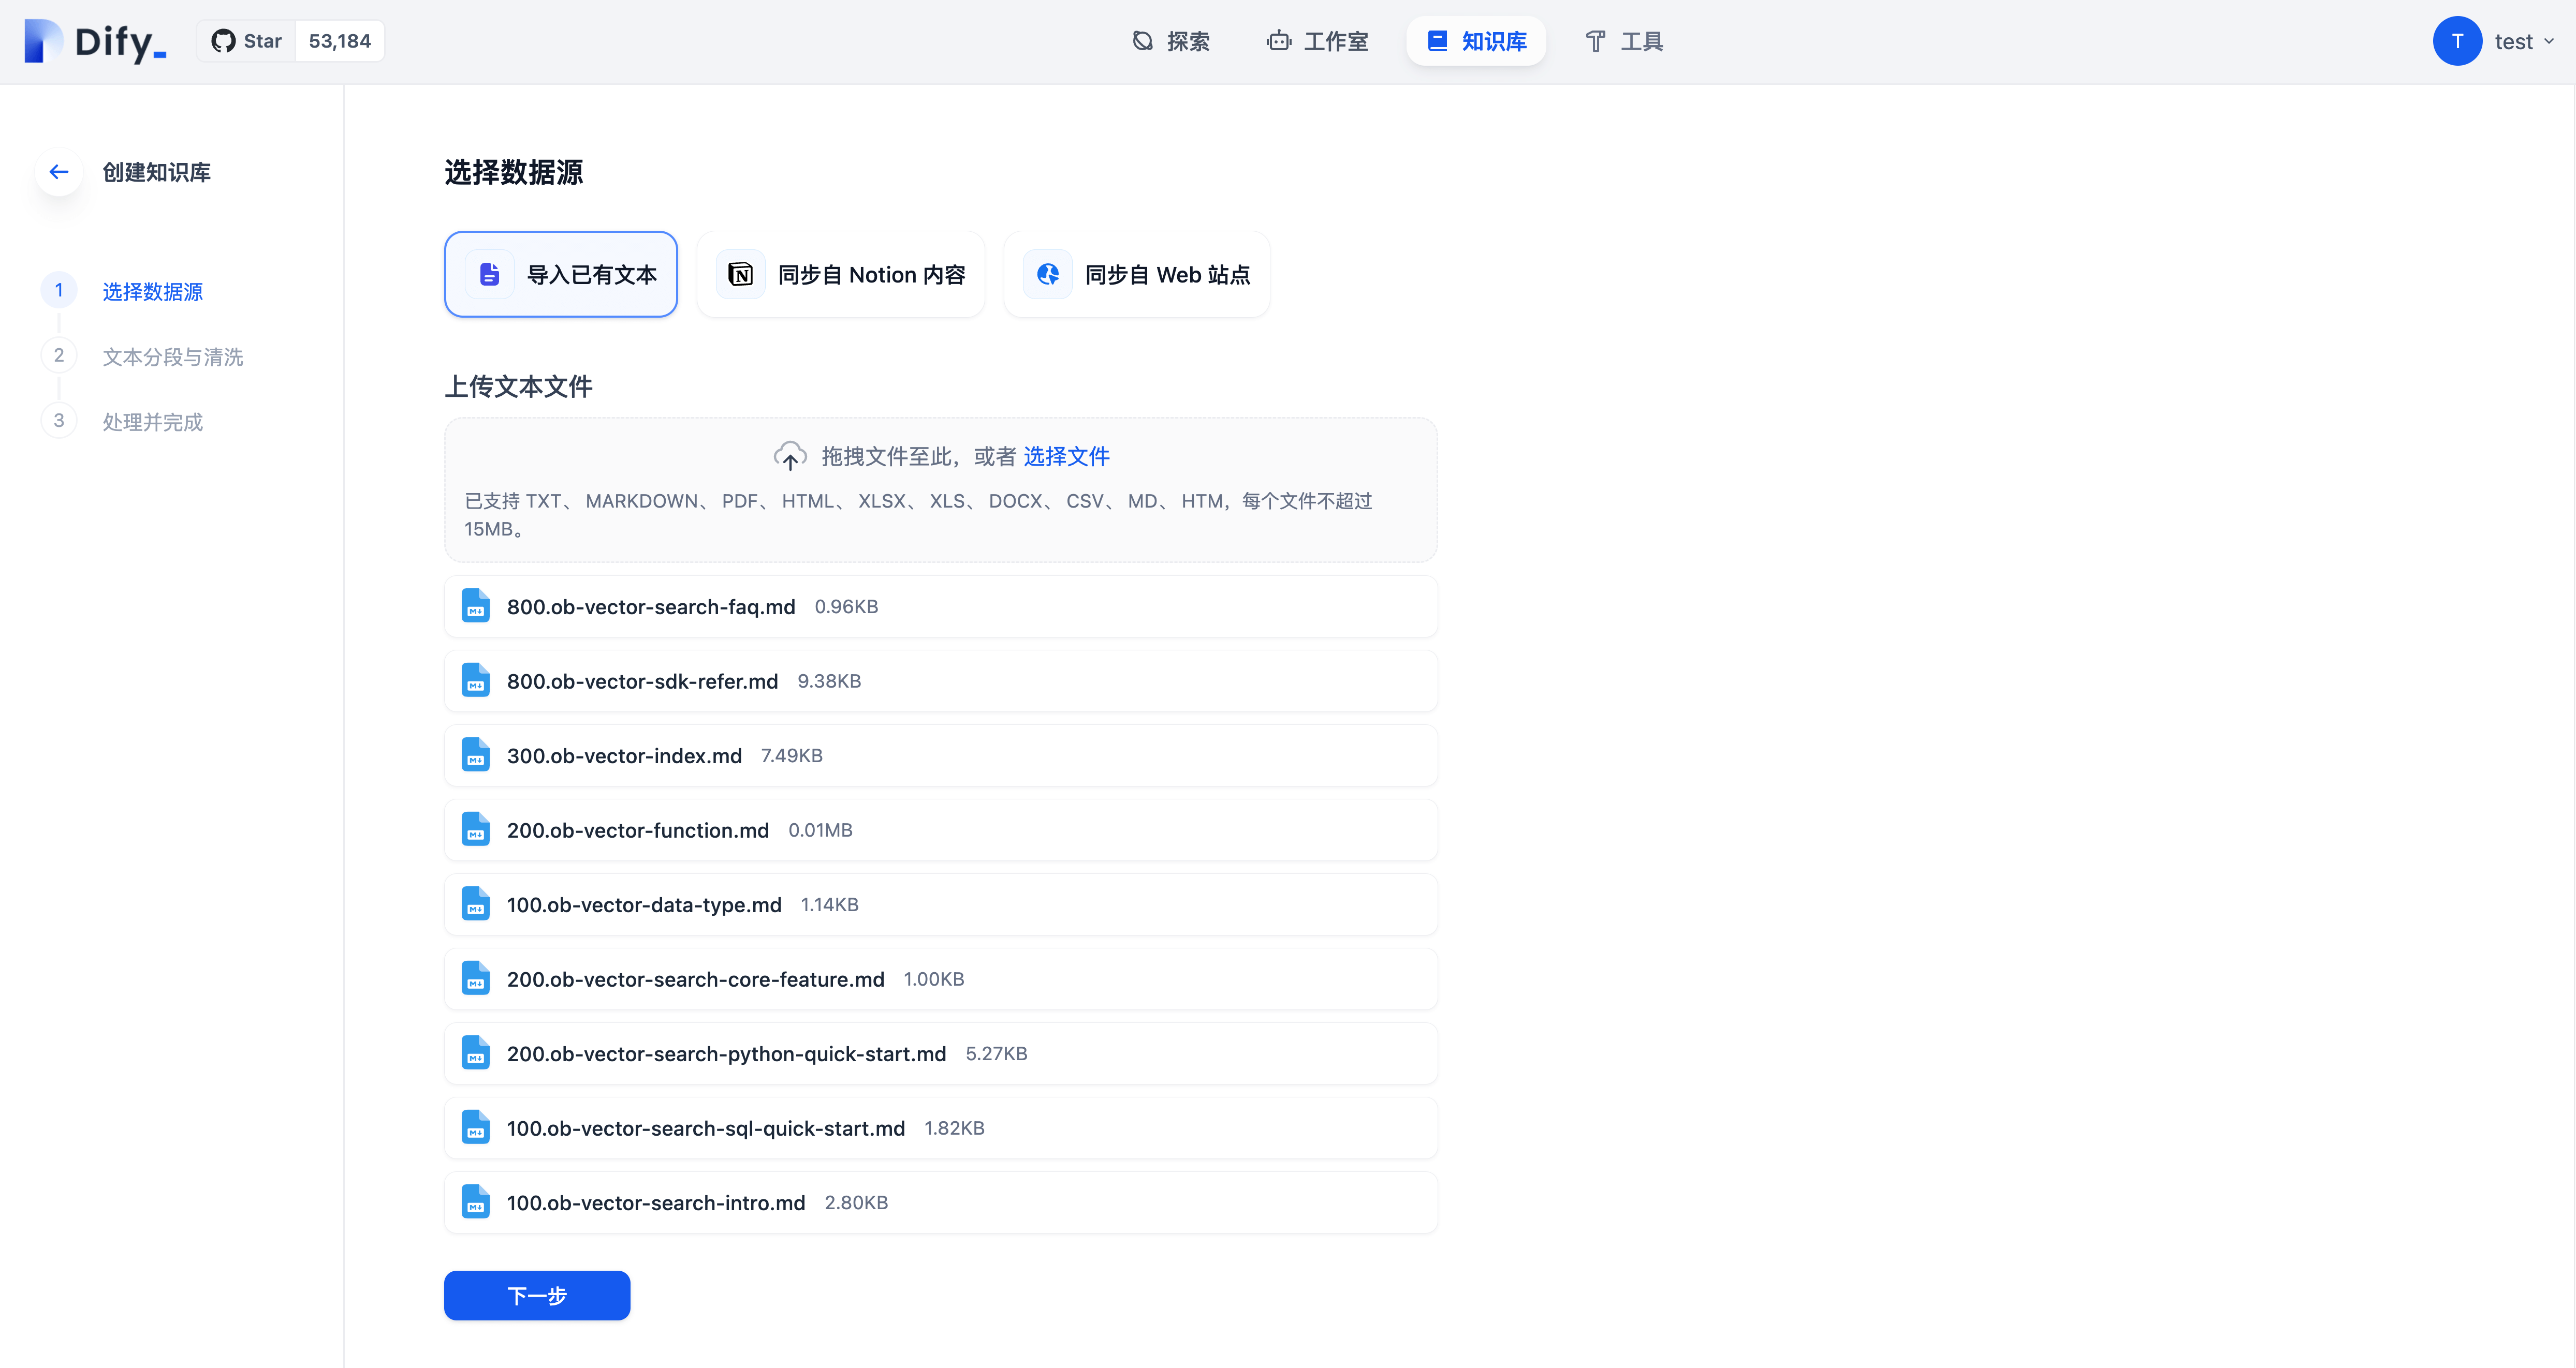Screen dimensions: 2576x1368
Task: Open the 53,184 star count
Action: tap(339, 41)
